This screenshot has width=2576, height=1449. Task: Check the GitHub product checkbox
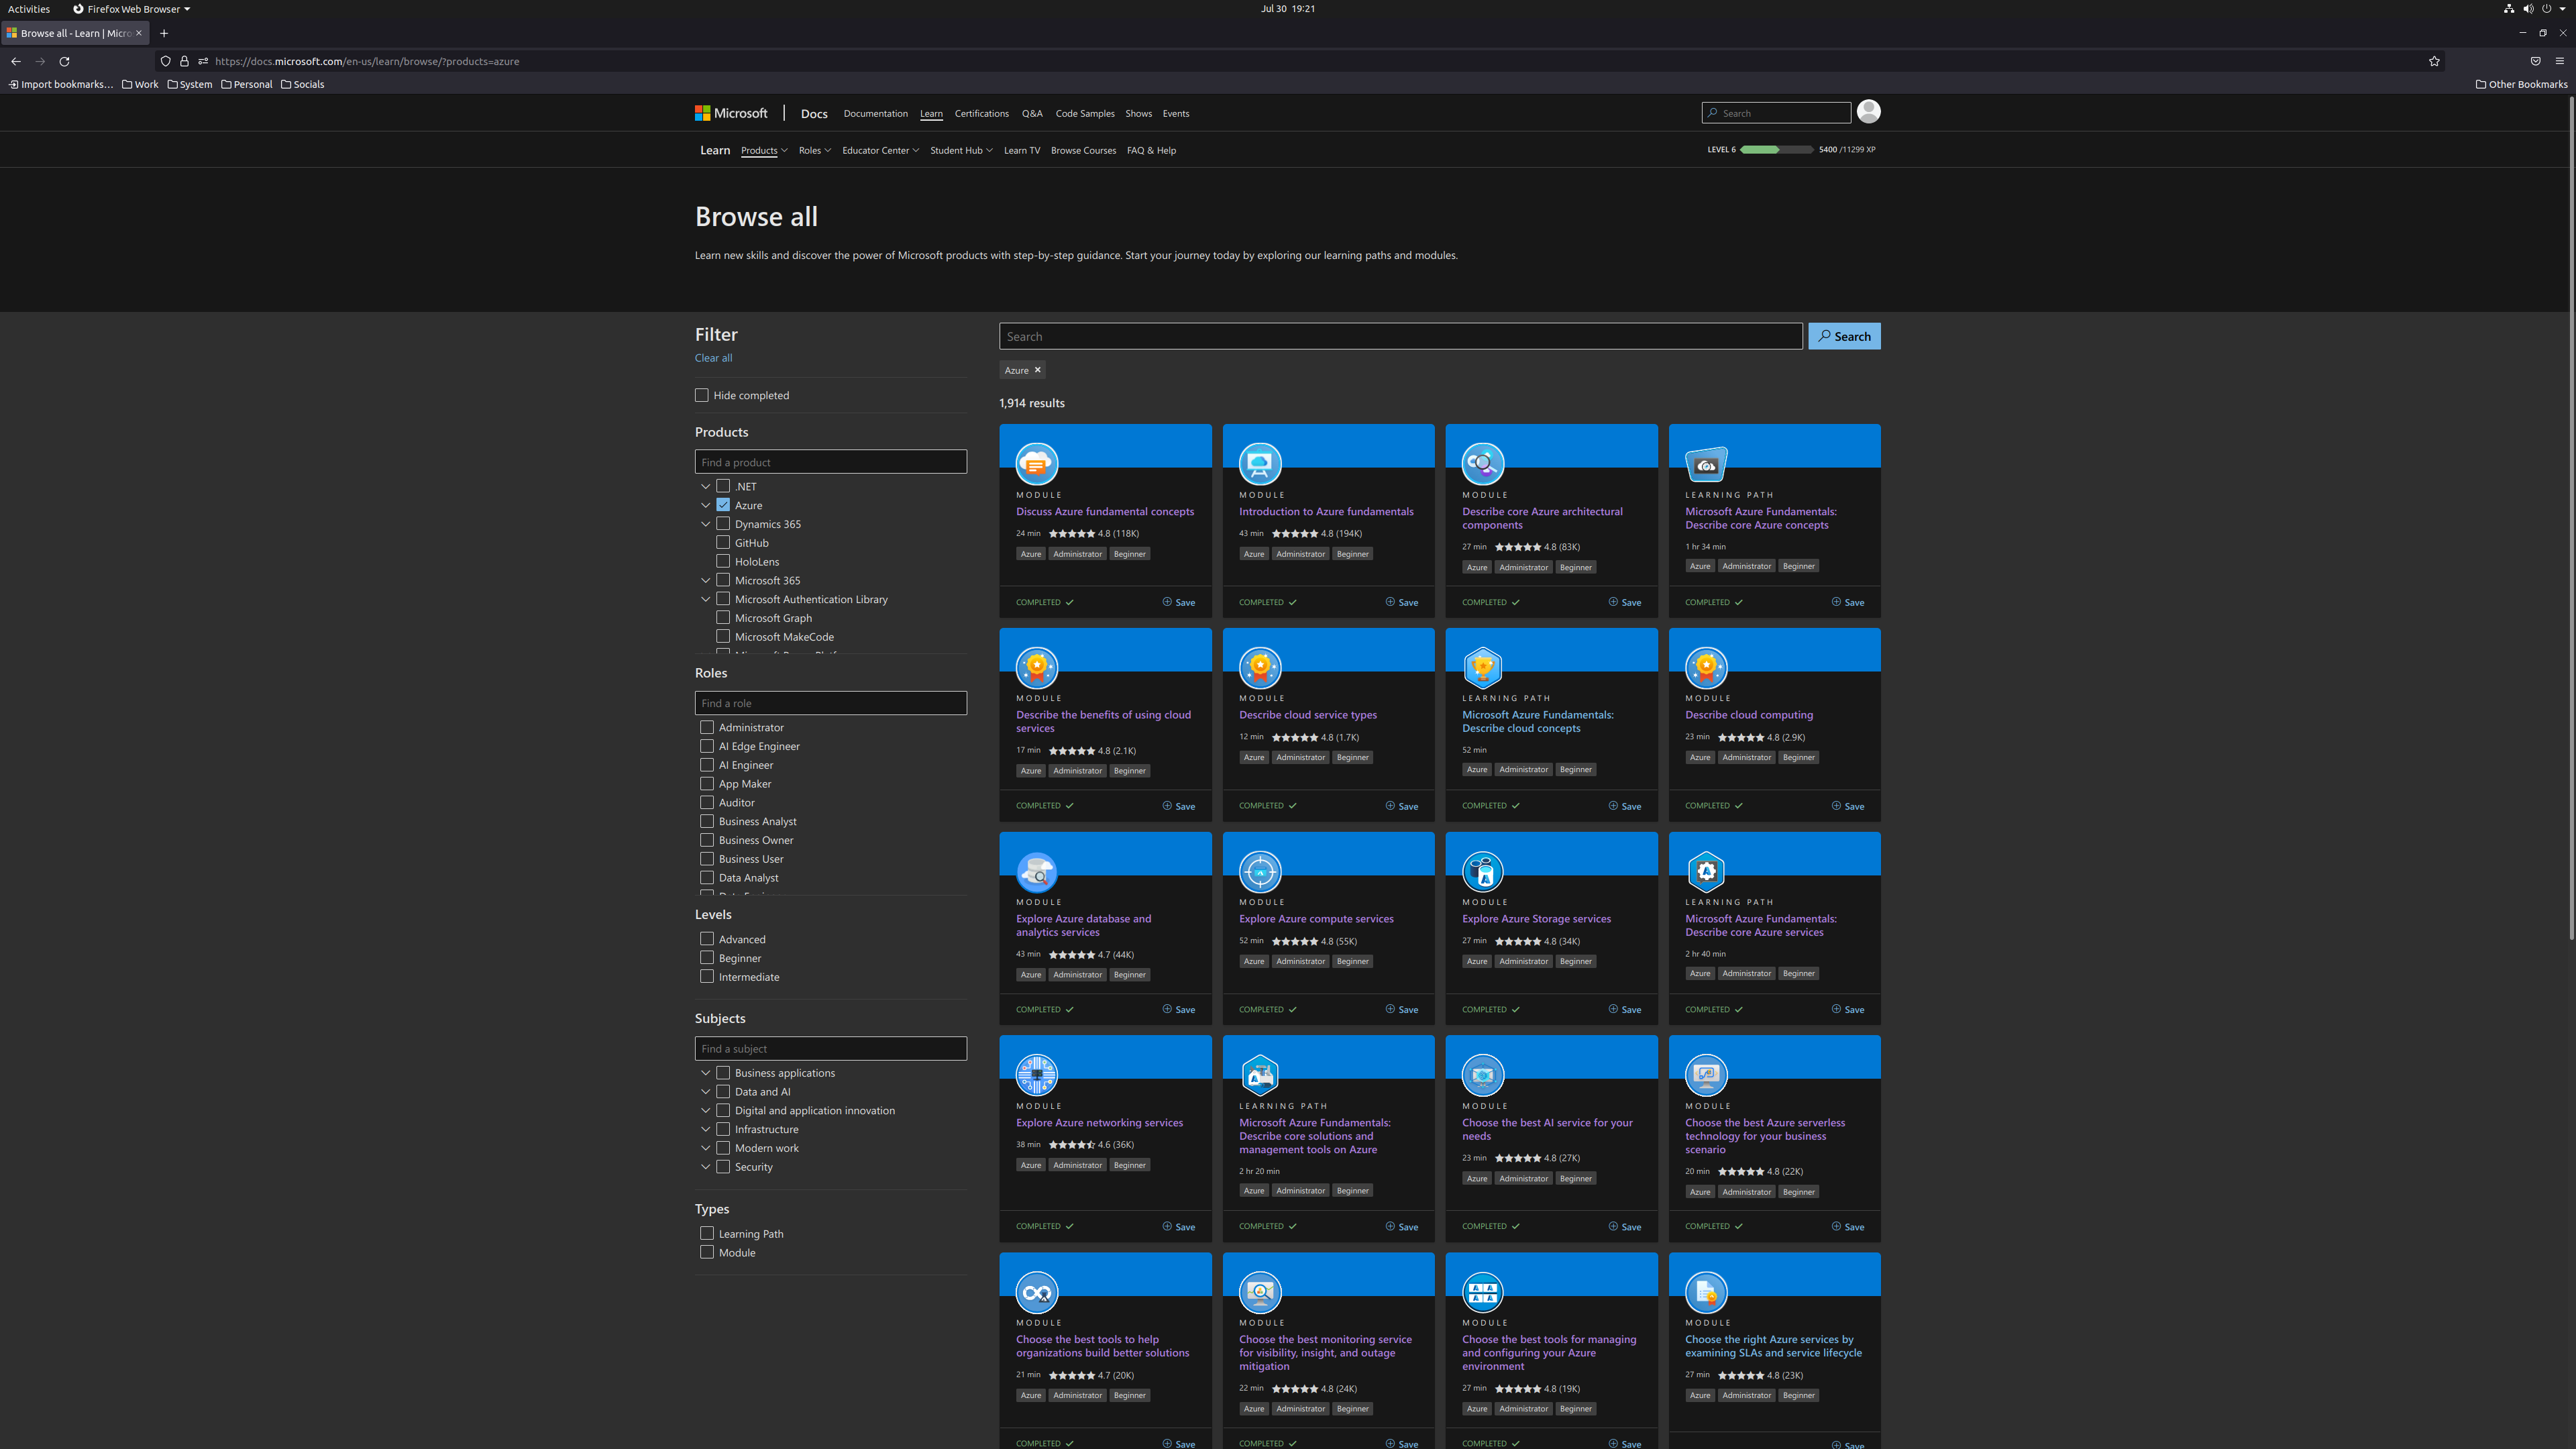coord(723,542)
